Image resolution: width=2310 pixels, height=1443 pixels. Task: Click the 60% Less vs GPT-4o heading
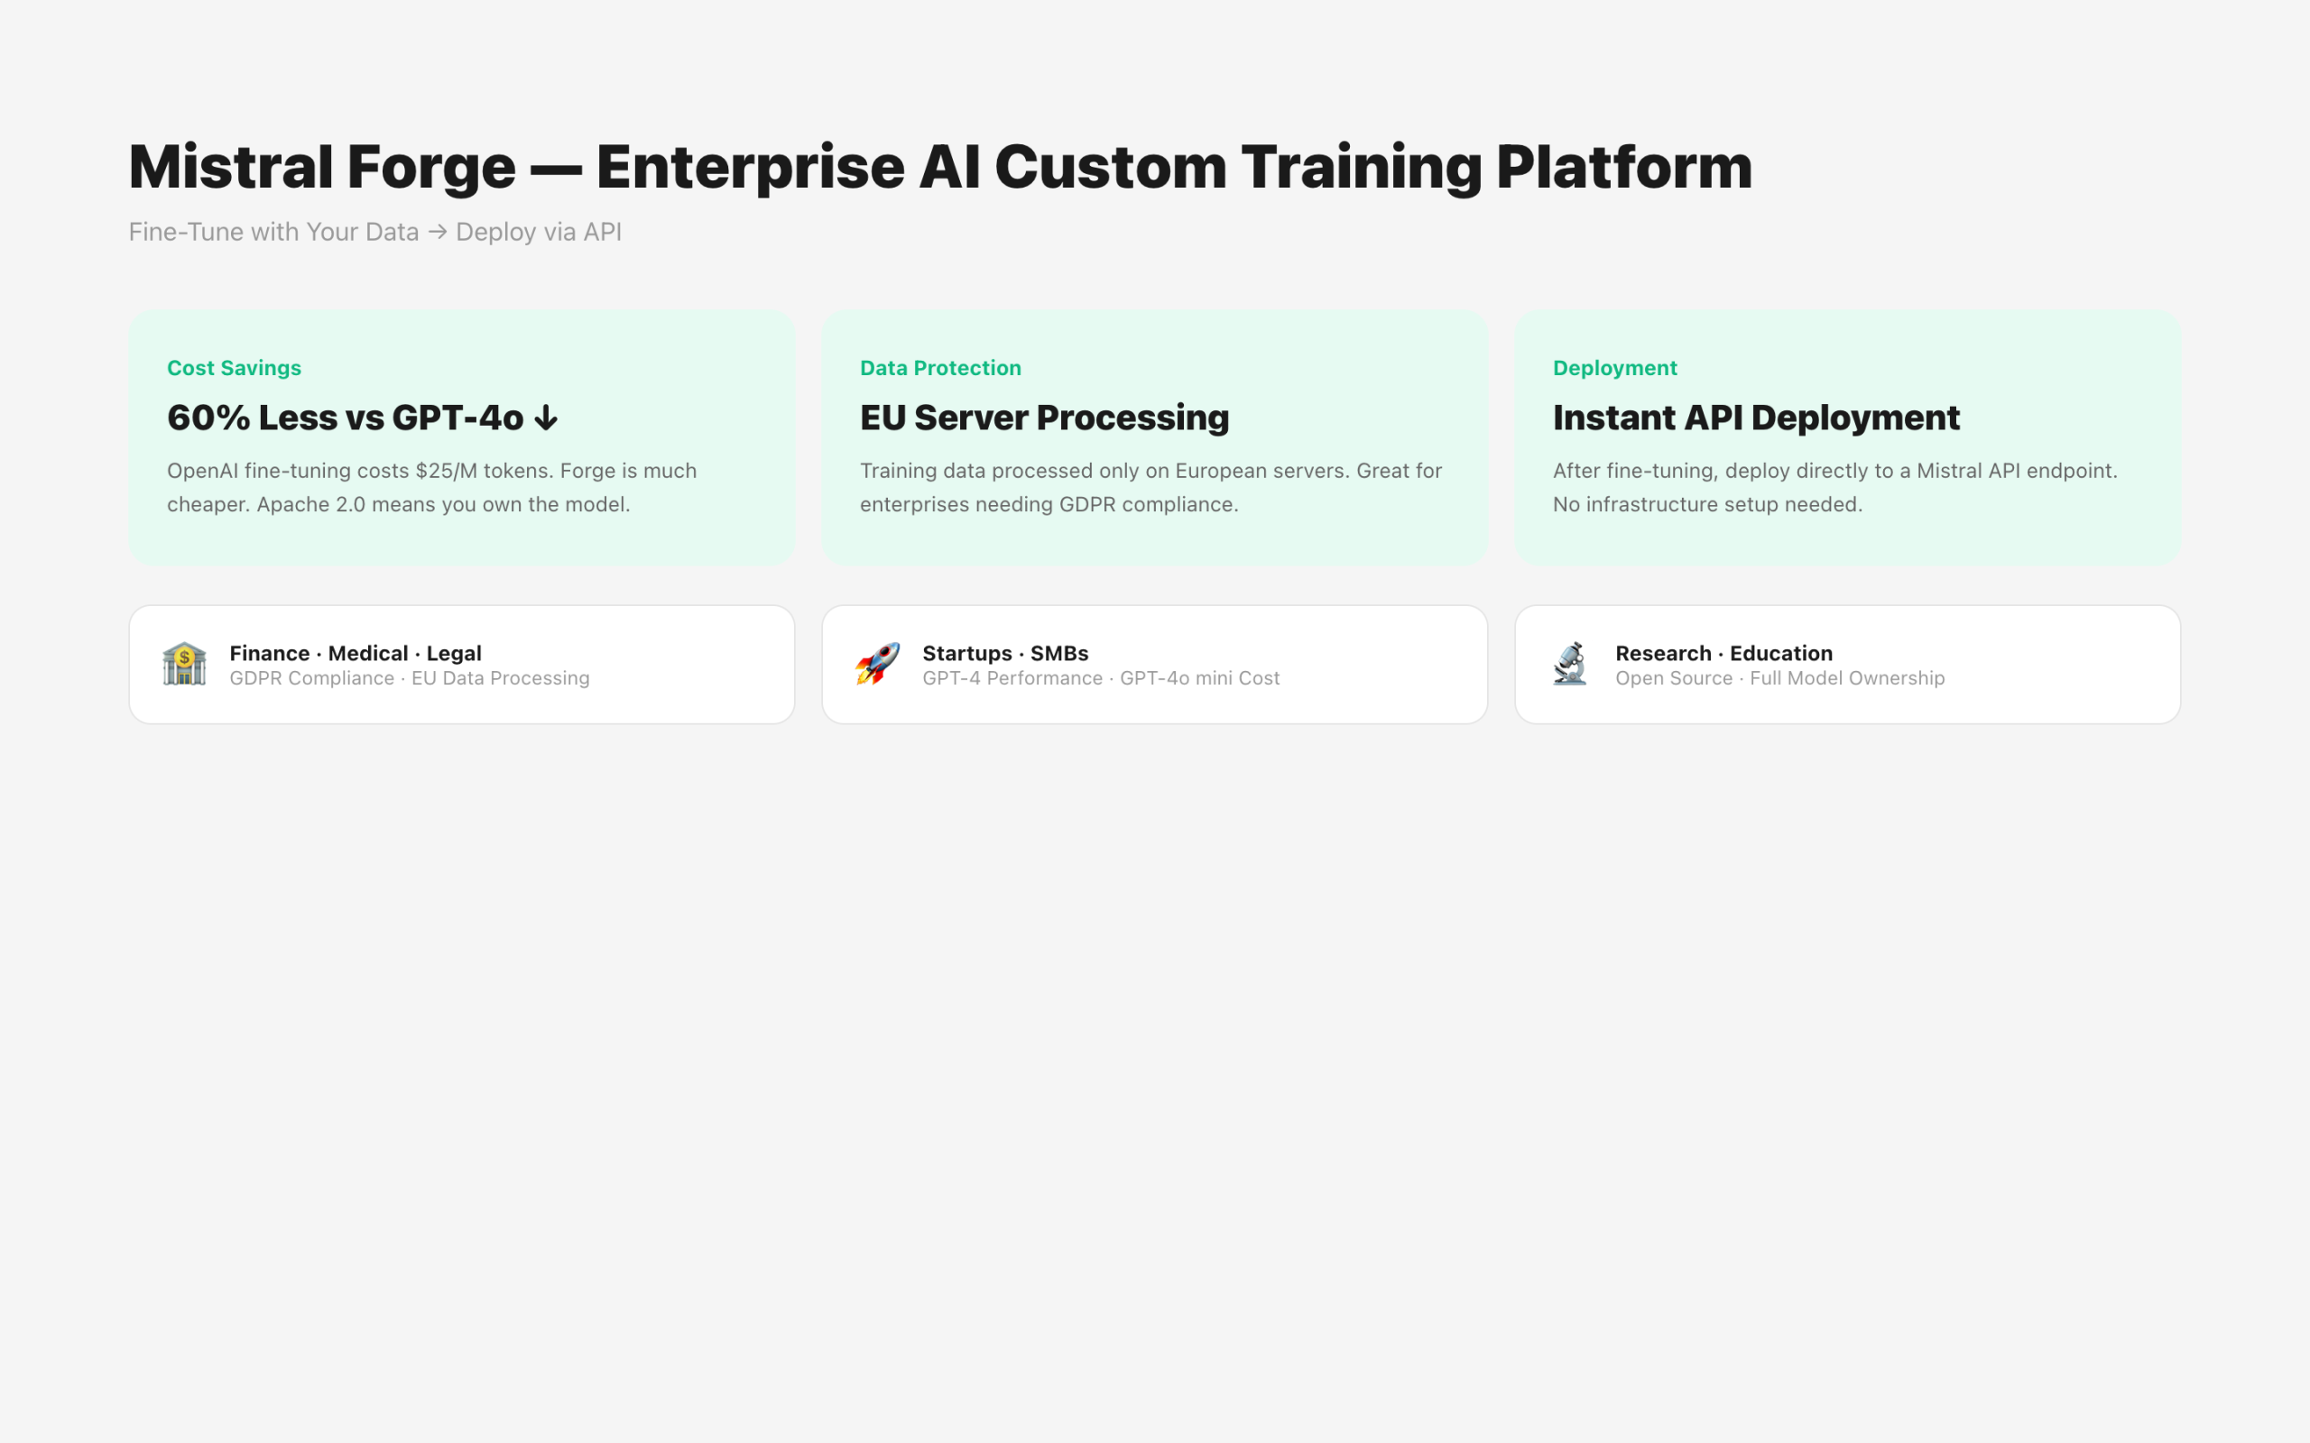[344, 418]
